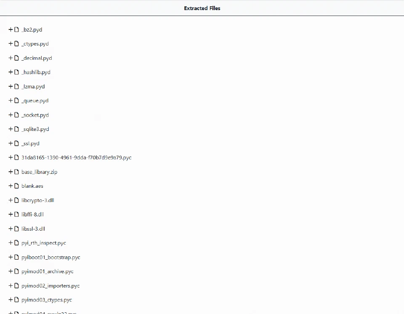This screenshot has width=404, height=314.
Task: Expand the _ssl.pyd plus sign
Action: coord(11,144)
